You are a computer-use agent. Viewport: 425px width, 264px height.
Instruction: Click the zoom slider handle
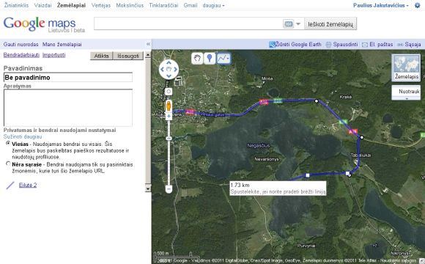(x=169, y=139)
